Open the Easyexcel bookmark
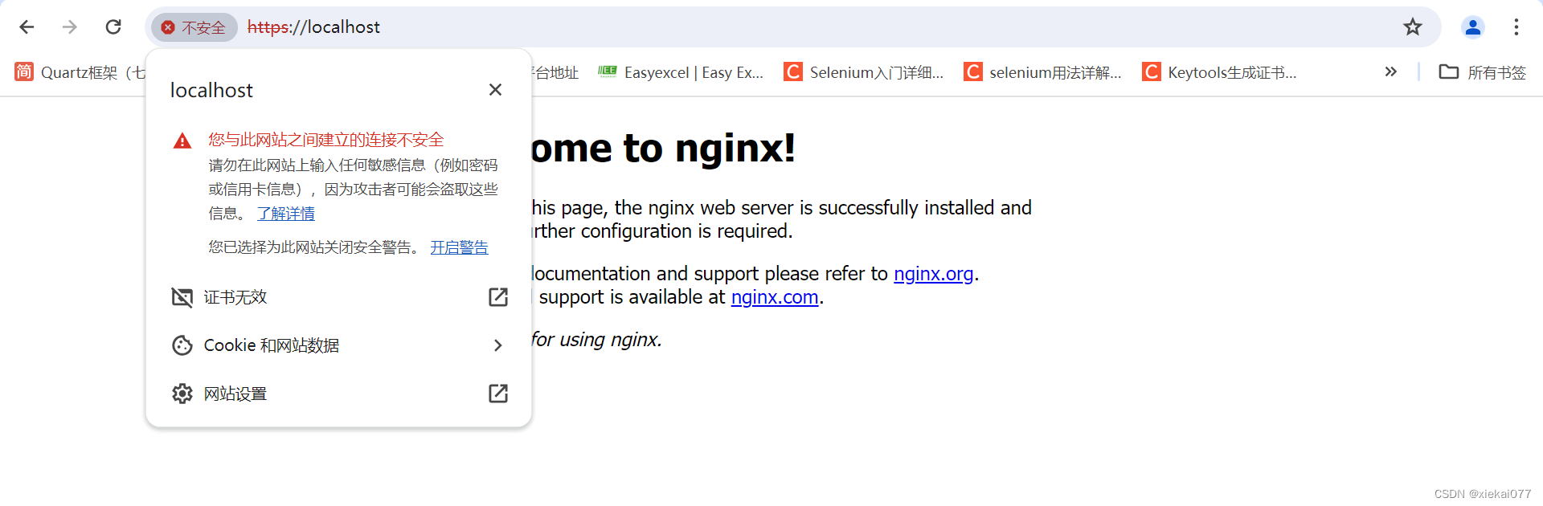 tap(681, 72)
